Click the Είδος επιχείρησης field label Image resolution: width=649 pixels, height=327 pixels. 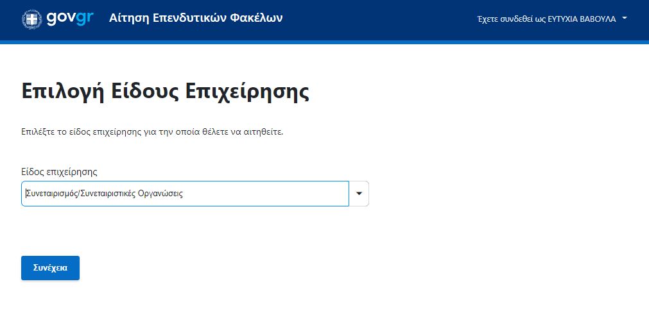pyautogui.click(x=59, y=172)
